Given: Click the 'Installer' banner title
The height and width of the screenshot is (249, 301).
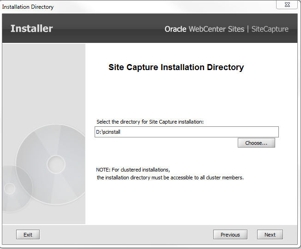Looking at the screenshot, I should 32,29.
